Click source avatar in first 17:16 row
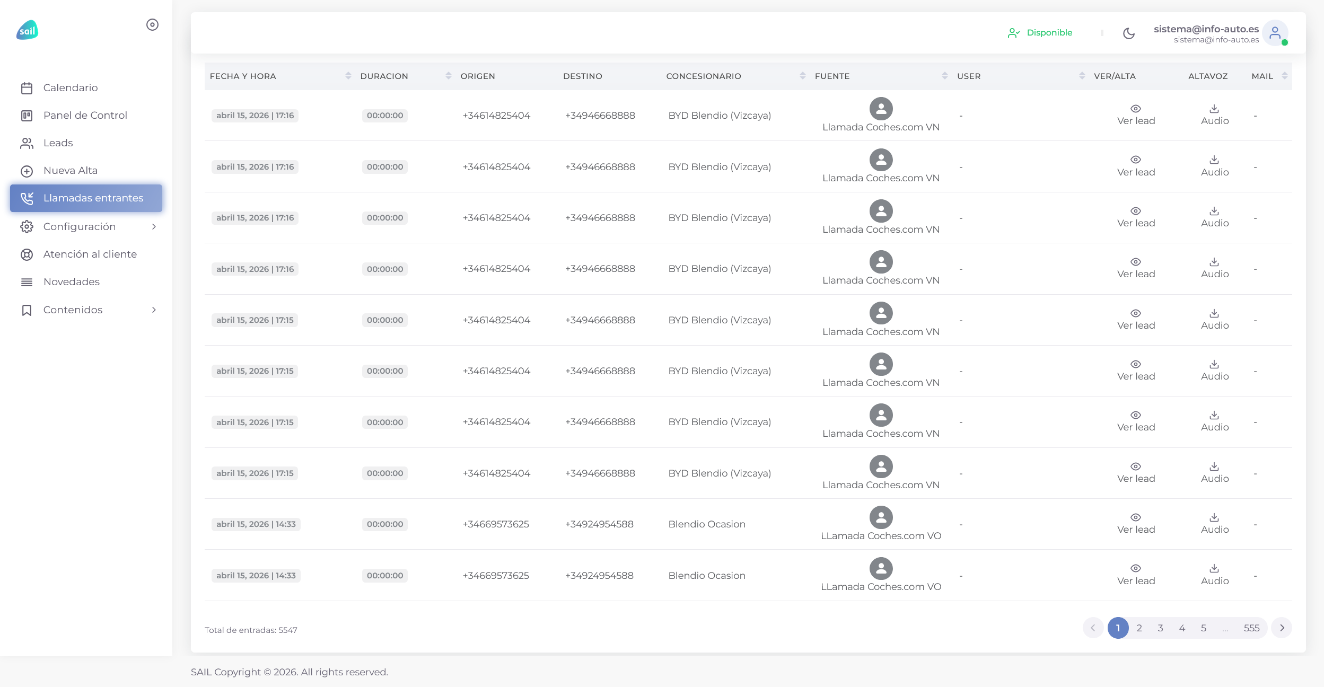The image size is (1324, 687). [881, 109]
